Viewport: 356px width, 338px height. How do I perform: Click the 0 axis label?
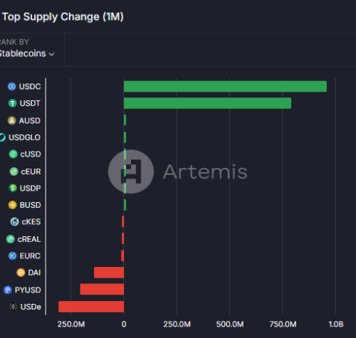tap(124, 324)
